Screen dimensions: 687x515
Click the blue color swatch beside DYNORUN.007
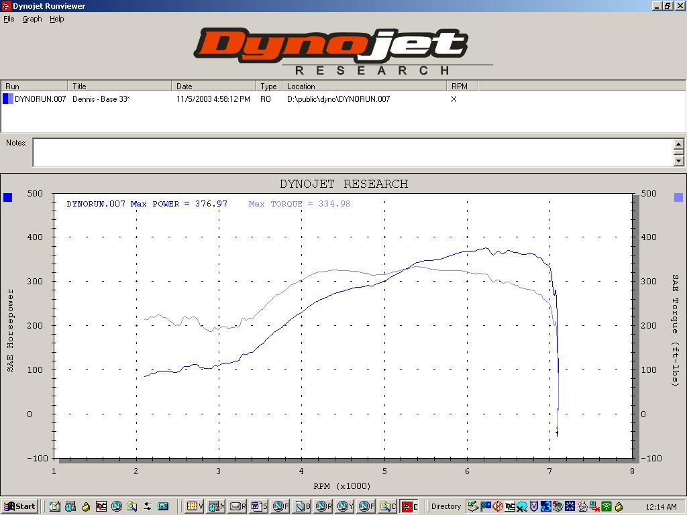click(x=8, y=99)
